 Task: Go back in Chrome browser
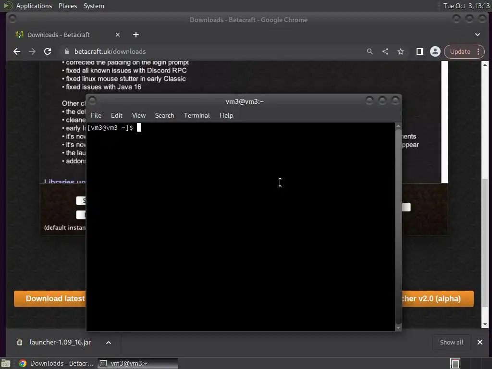(x=17, y=51)
